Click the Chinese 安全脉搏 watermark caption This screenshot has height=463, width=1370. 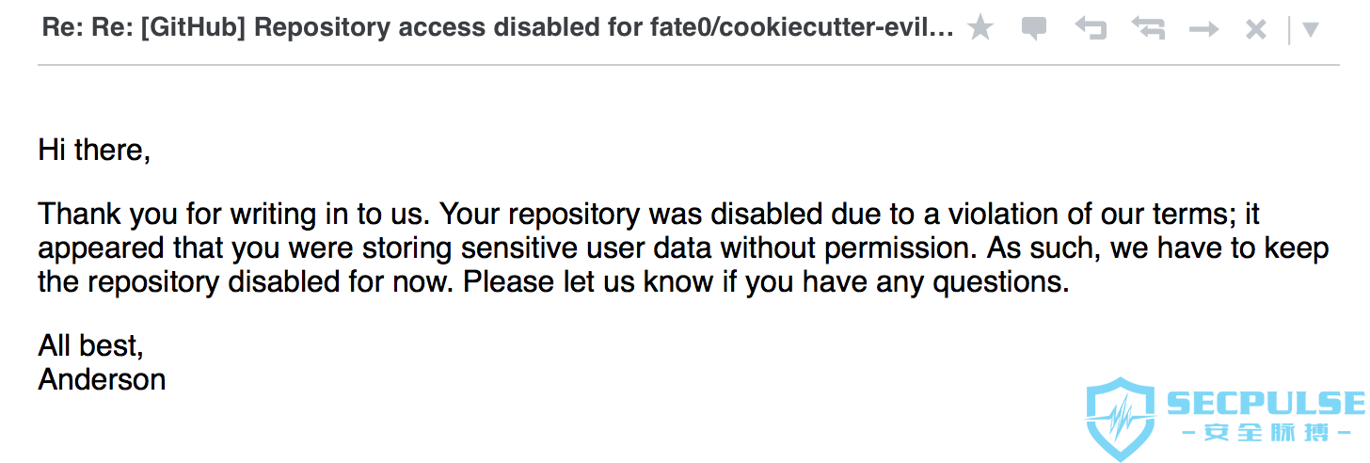coord(1266,434)
